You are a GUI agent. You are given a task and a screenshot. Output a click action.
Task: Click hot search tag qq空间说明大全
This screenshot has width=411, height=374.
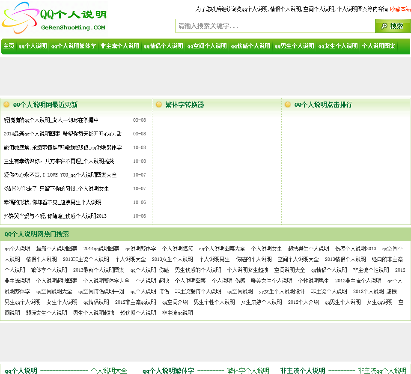pyautogui.click(x=54, y=292)
